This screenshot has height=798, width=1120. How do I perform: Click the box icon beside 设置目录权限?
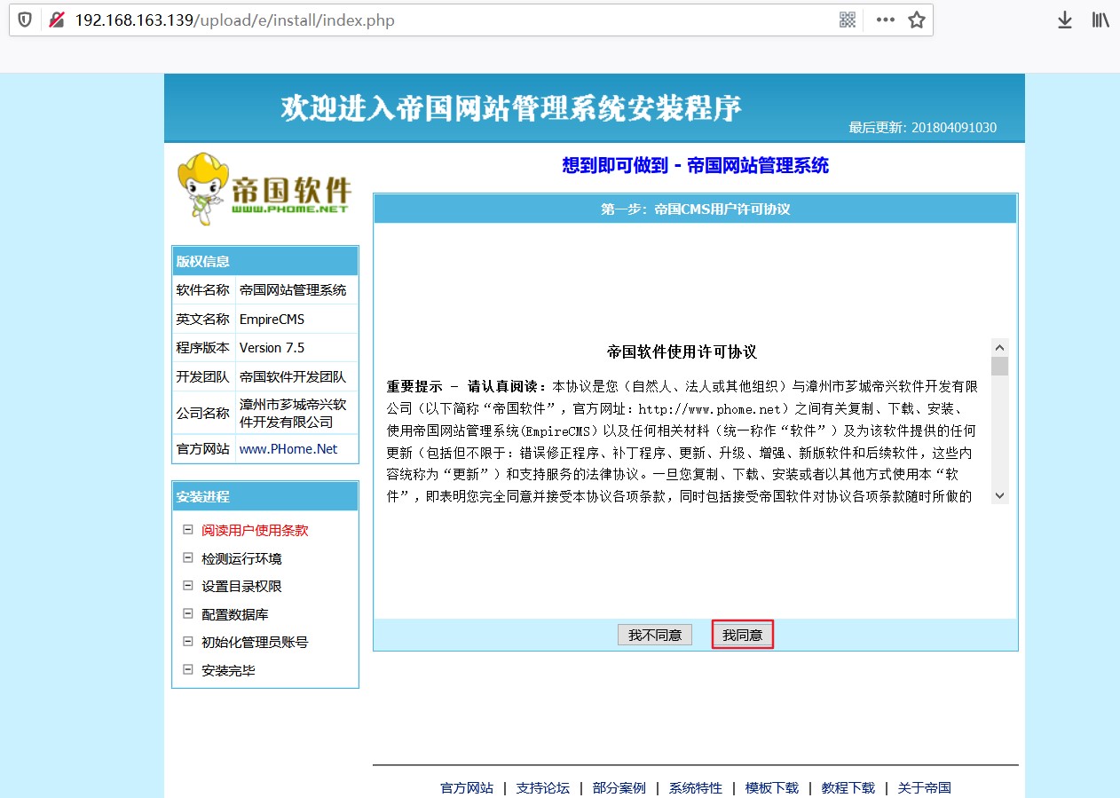tap(187, 585)
